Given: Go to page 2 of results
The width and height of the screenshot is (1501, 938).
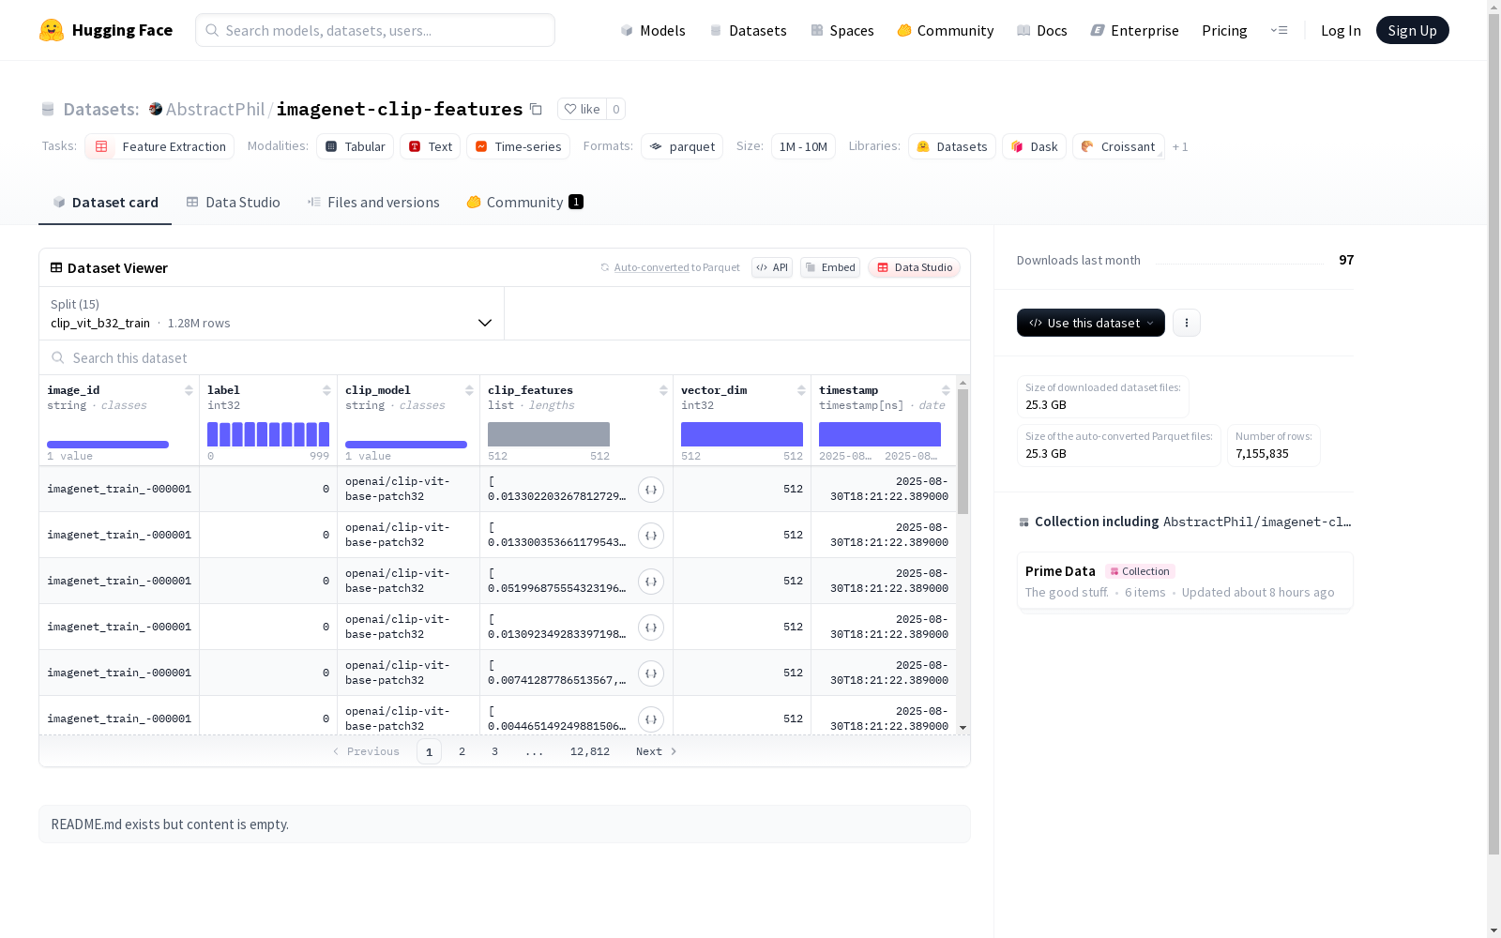Looking at the screenshot, I should click(x=462, y=751).
